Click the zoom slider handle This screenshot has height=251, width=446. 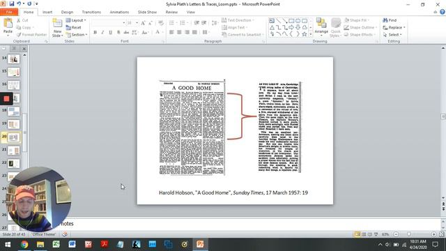[x=409, y=234]
